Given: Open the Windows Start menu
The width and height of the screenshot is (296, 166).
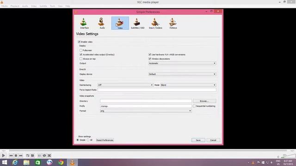Looking at the screenshot, I should point(4,162).
